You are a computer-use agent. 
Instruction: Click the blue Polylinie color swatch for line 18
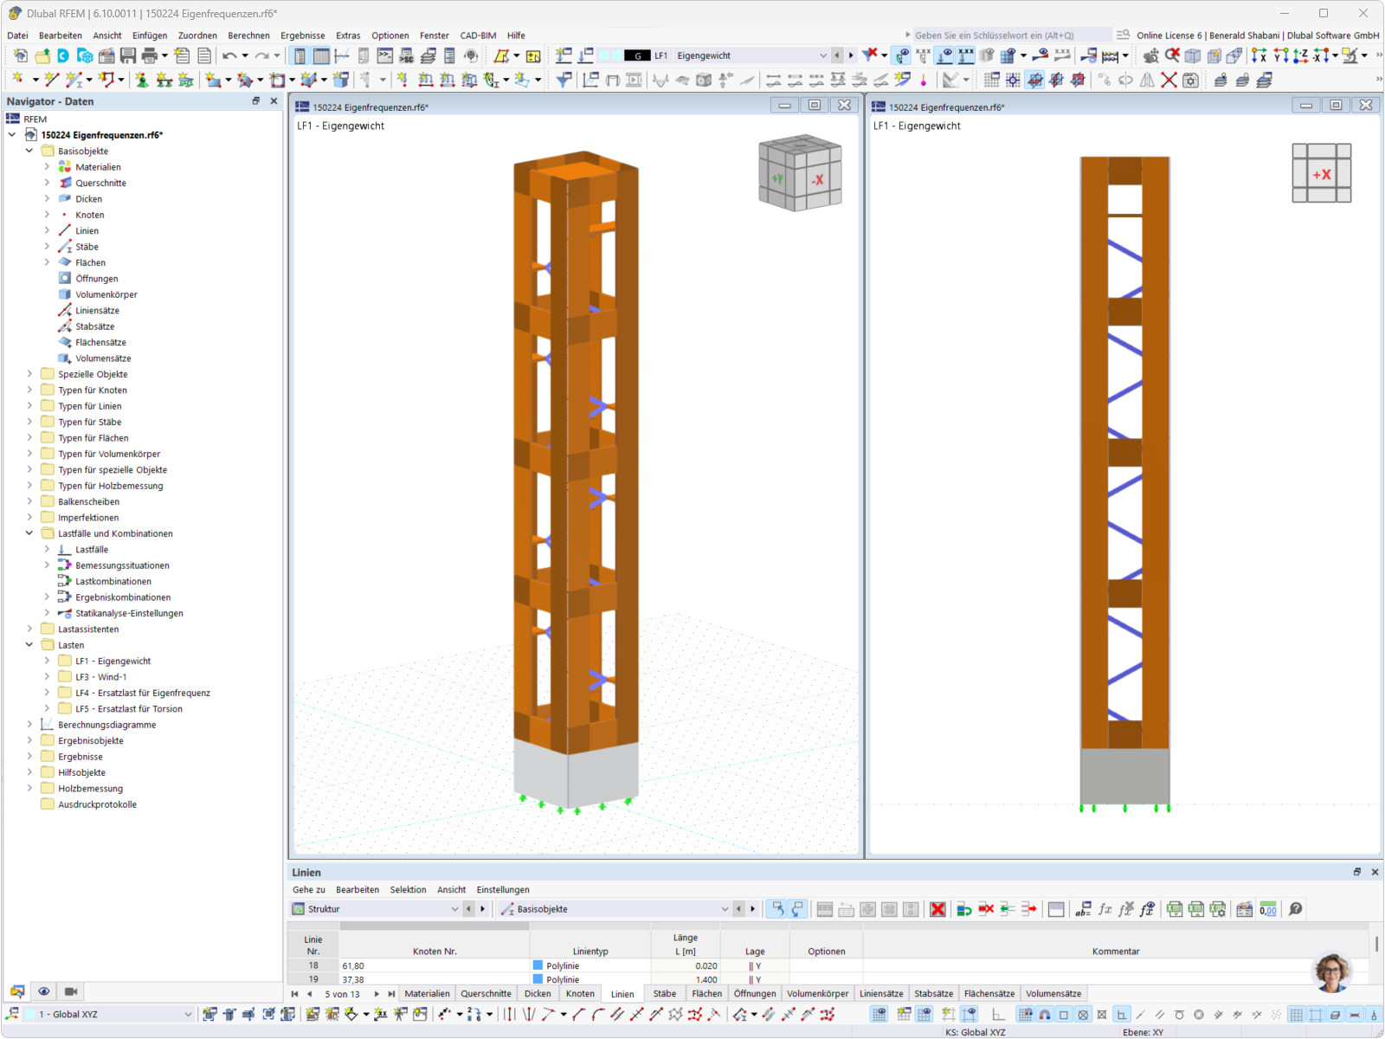tap(540, 965)
